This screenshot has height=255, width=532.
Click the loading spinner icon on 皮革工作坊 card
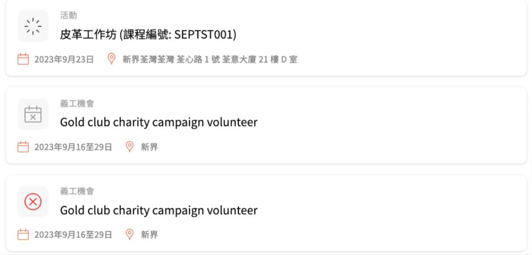[x=33, y=26]
